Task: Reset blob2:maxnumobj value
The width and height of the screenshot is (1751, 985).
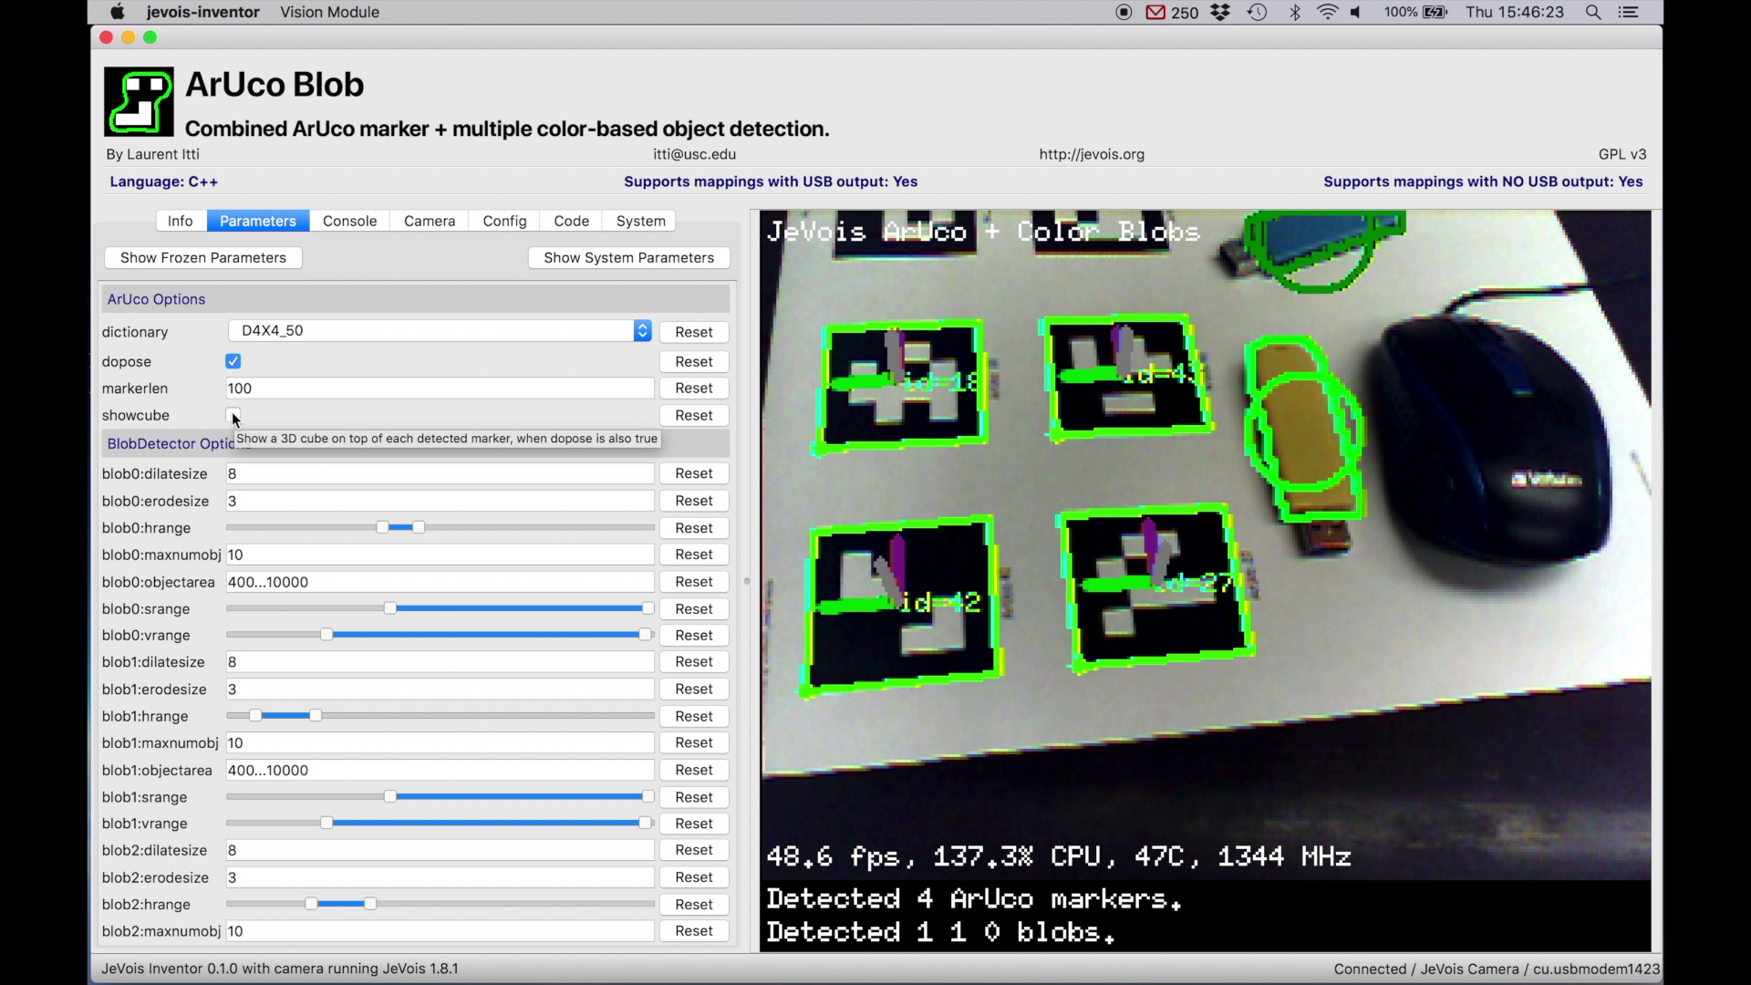Action: coord(693,931)
